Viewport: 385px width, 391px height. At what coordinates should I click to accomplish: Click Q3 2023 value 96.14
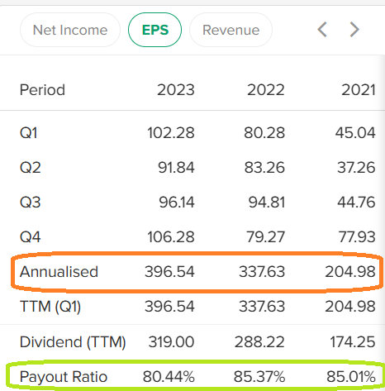click(x=177, y=203)
